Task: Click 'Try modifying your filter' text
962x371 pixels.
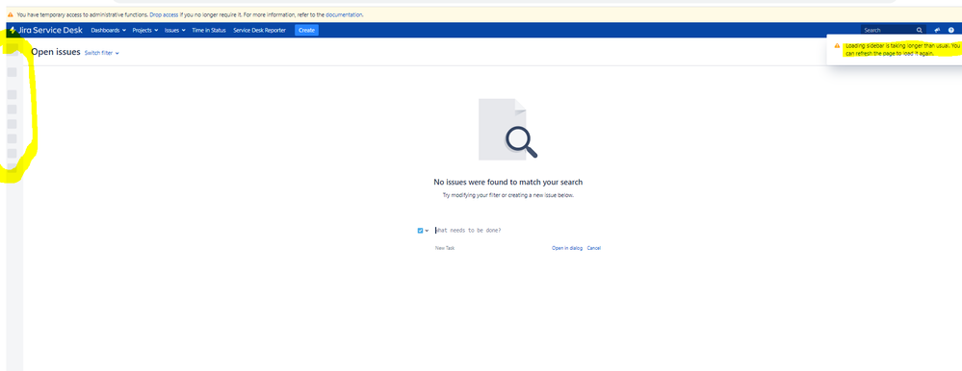Action: pyautogui.click(x=508, y=195)
